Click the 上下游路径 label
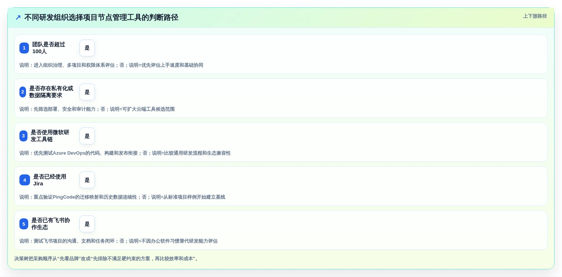Viewport: 562px width, 277px height. (535, 16)
